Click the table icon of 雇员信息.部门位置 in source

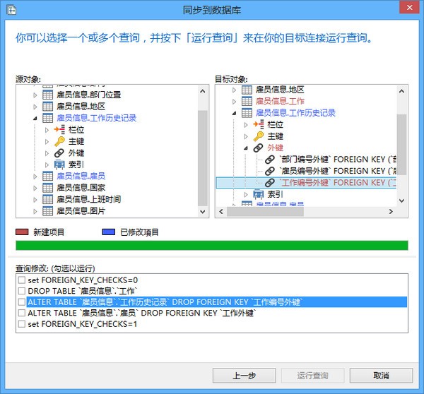[x=47, y=95]
